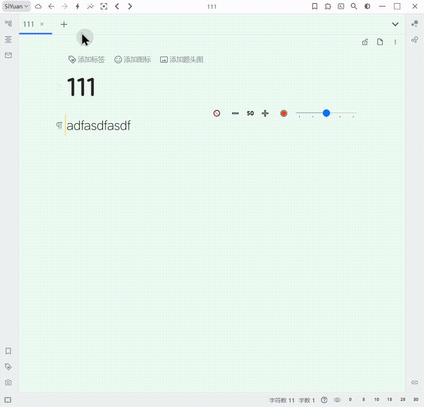Create a daily note with the lightning icon
The height and width of the screenshot is (407, 424).
click(77, 6)
